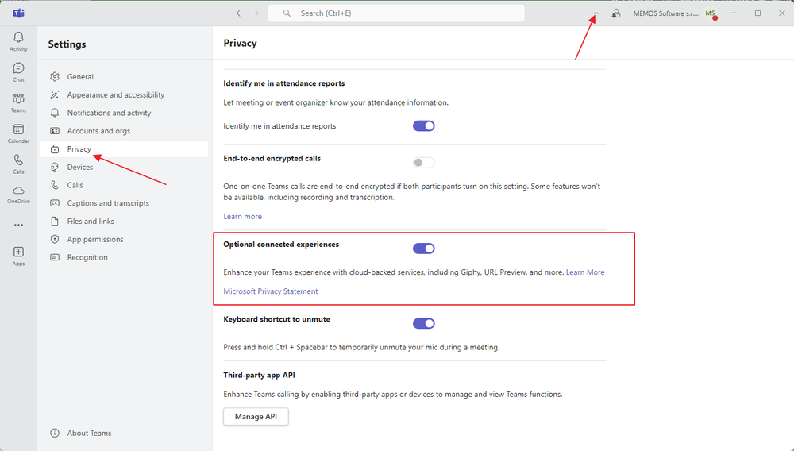
Task: Toggle Identify me in attendance reports
Action: pos(424,125)
